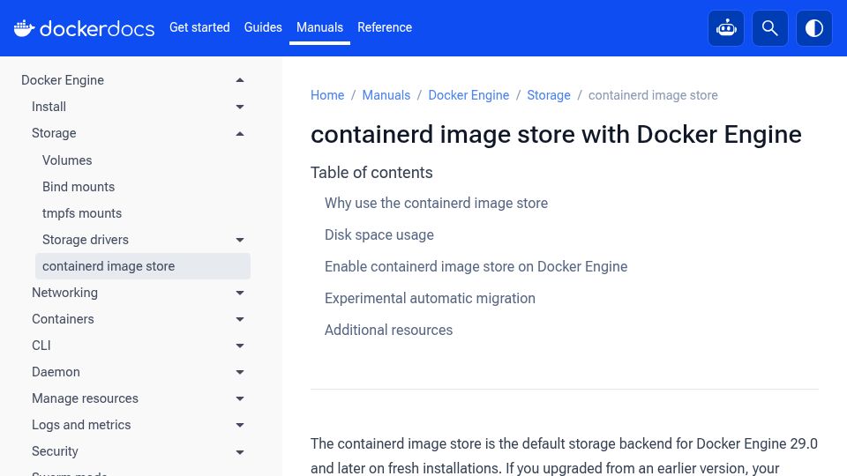Collapse the Storage section arrow

click(x=240, y=133)
